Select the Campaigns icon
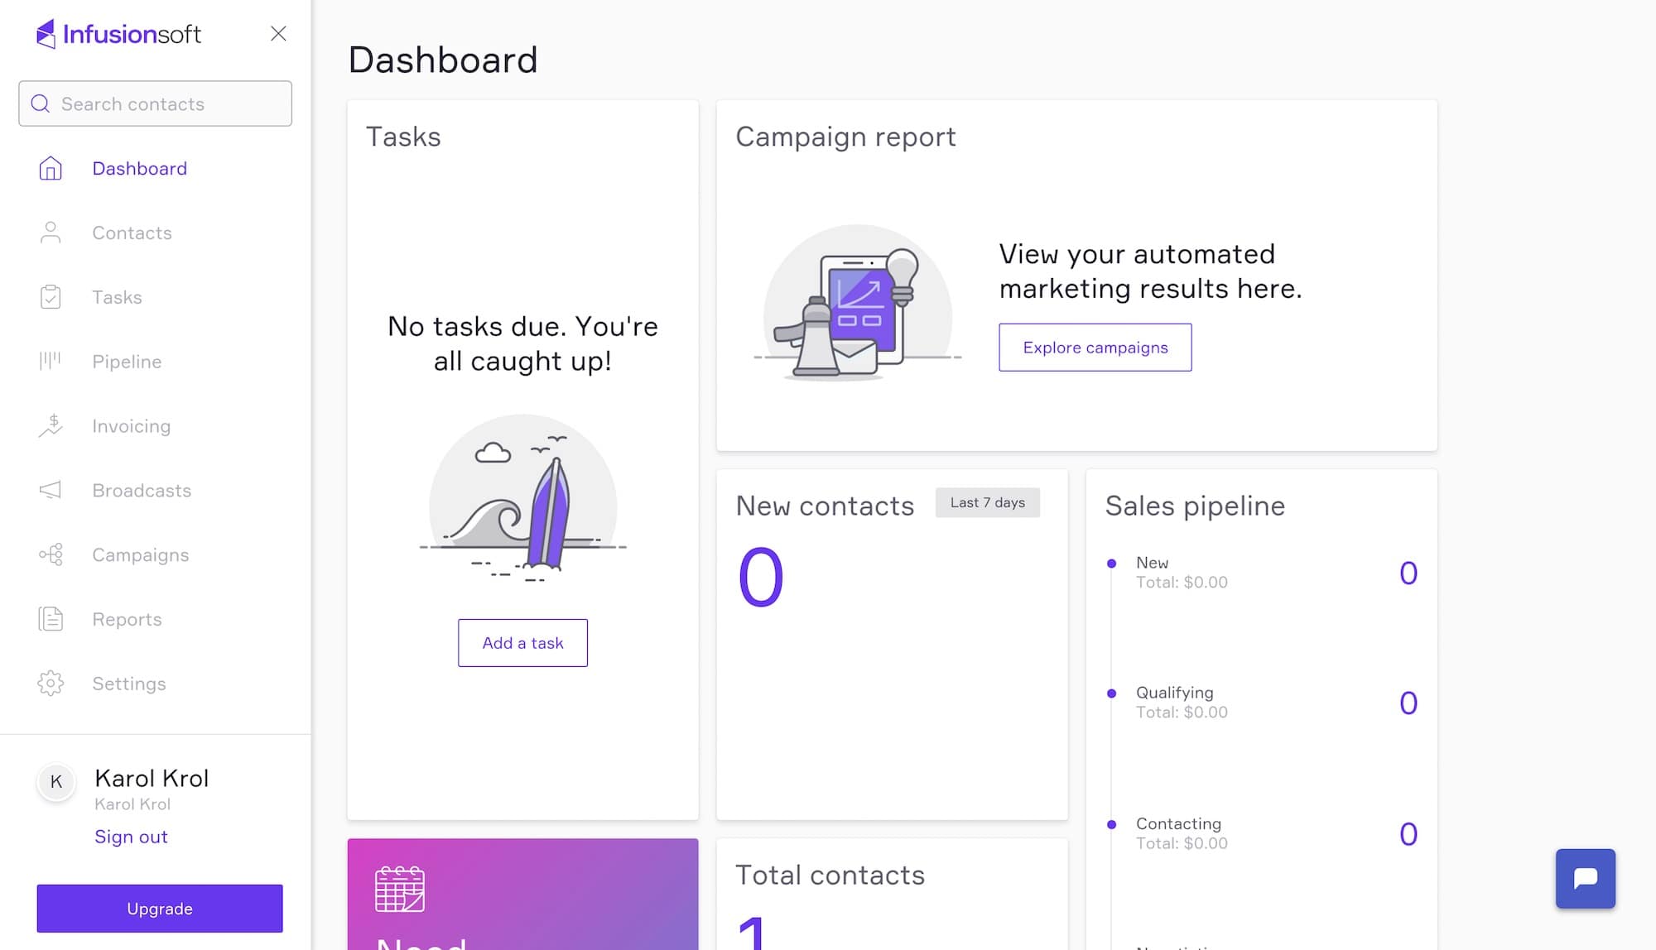This screenshot has width=1656, height=950. click(51, 554)
